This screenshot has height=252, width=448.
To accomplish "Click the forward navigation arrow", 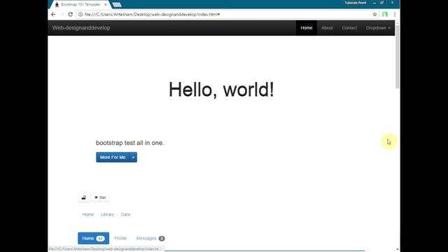I will (62, 14).
